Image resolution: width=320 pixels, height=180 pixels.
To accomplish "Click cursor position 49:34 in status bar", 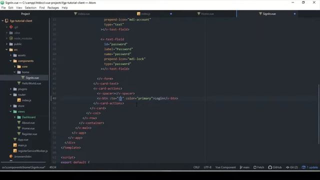I will click(x=53, y=167).
